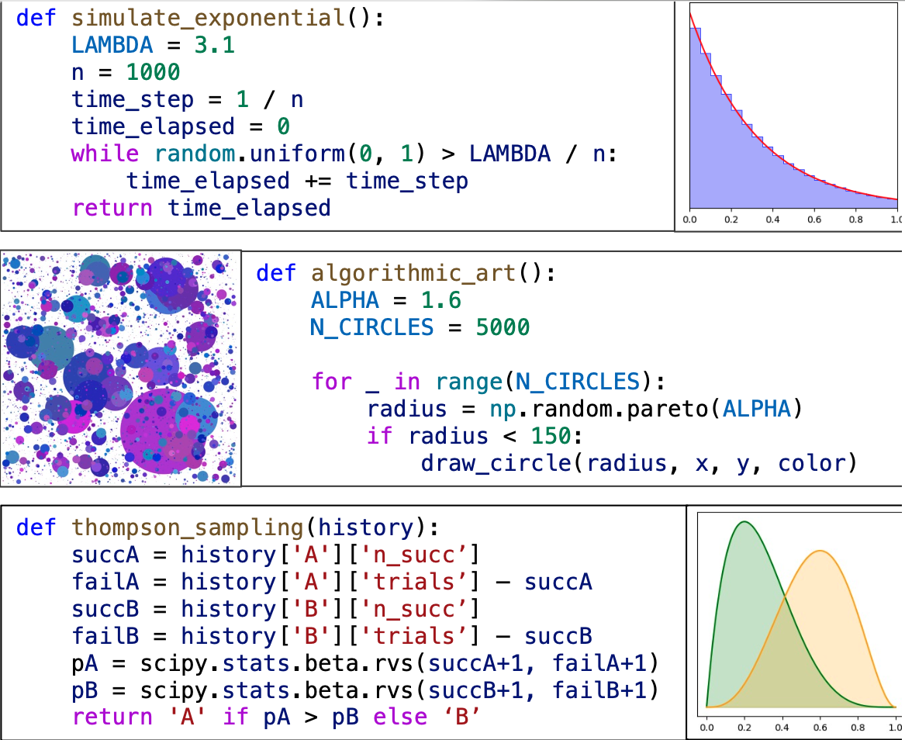The height and width of the screenshot is (740, 905).
Task: Click the function name algorithmic_art
Action: pyautogui.click(x=414, y=273)
